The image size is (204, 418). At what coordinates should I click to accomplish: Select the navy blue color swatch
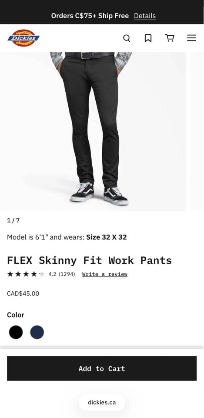37,332
